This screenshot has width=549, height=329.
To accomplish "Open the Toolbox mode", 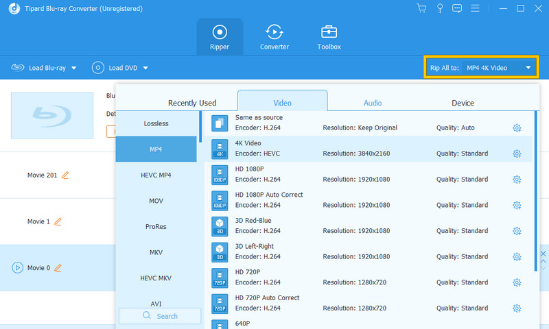I will pos(329,37).
